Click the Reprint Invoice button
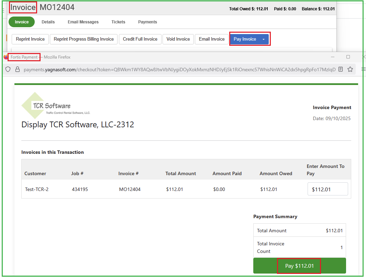Viewport: 366px width, 277px height. click(30, 39)
